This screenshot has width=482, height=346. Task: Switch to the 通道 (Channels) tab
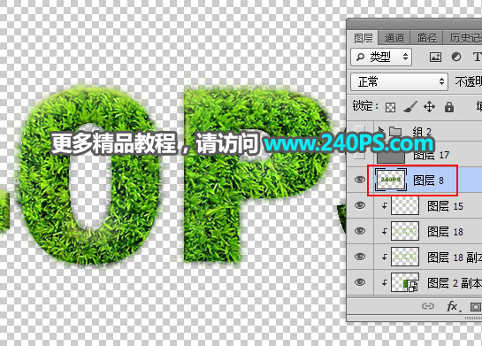[394, 38]
